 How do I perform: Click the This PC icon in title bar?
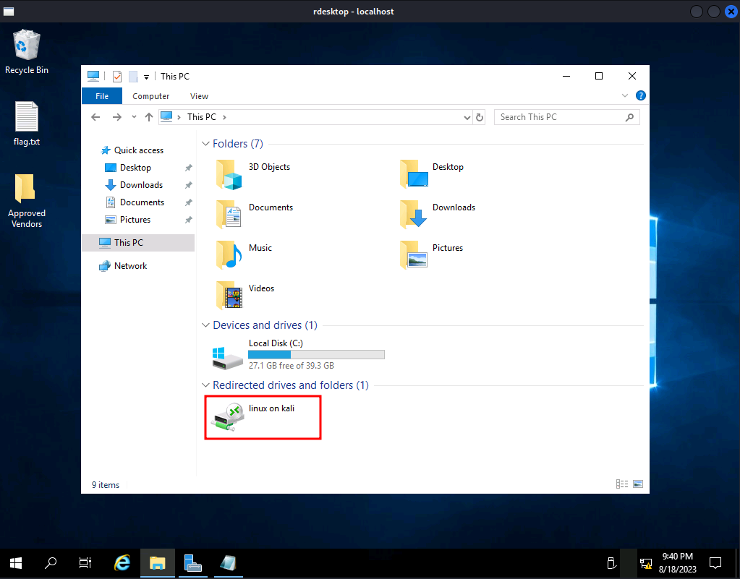pos(93,77)
